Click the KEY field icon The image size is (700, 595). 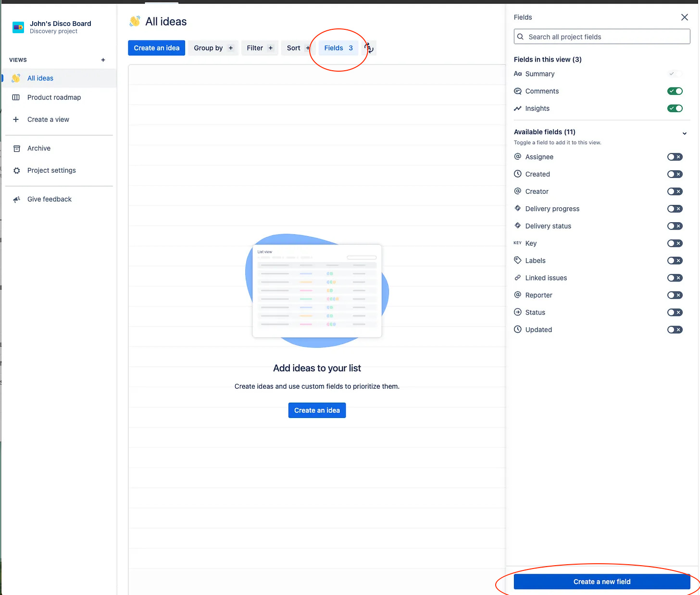[x=518, y=243]
